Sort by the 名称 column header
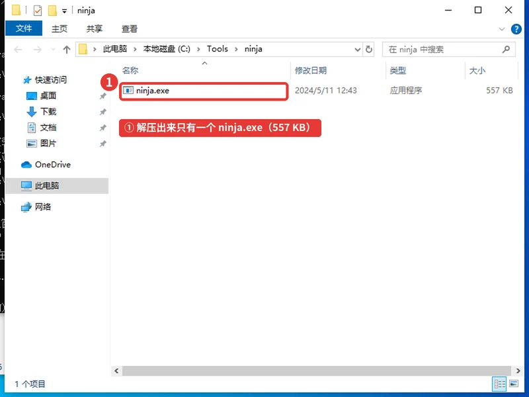The height and width of the screenshot is (397, 529). click(130, 70)
